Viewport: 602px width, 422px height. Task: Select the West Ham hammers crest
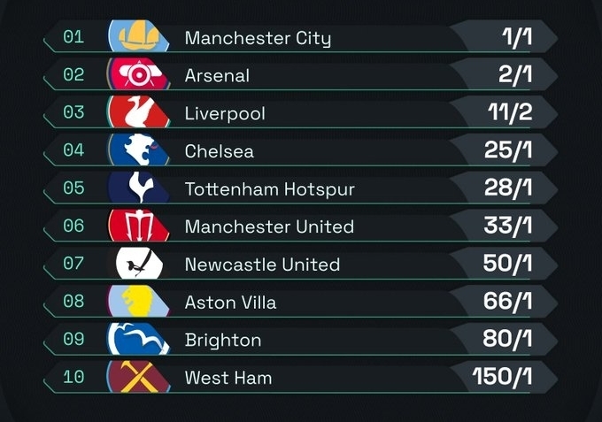[138, 377]
